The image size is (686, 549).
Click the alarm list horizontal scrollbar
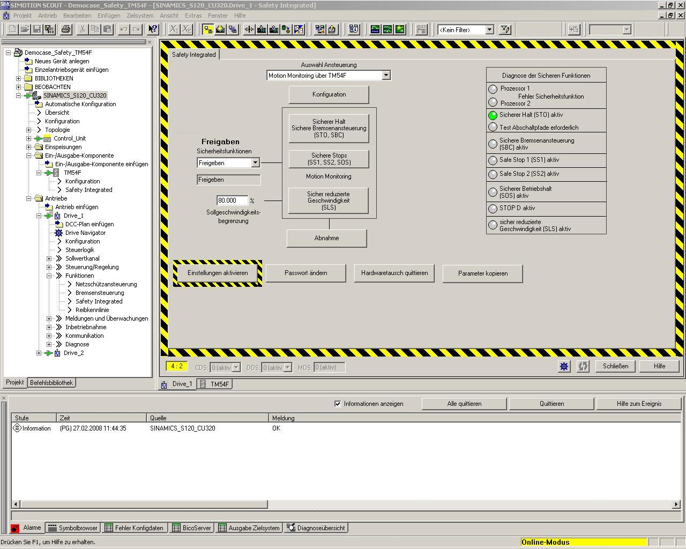click(346, 504)
